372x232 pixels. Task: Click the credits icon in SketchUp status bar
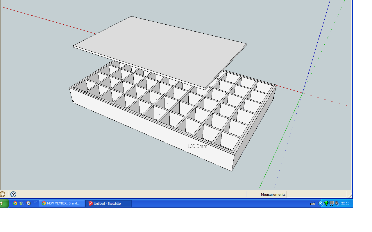click(3, 194)
